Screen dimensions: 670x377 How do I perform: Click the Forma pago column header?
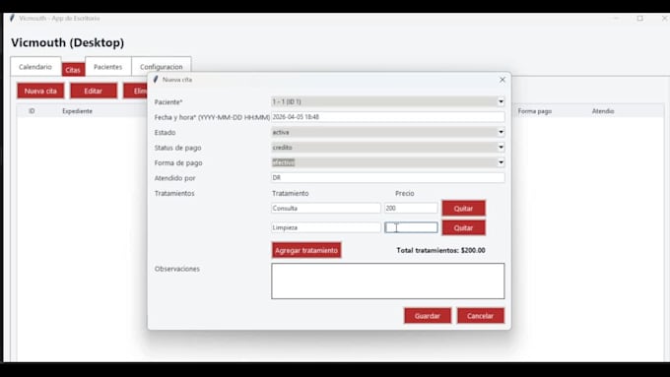click(x=535, y=111)
